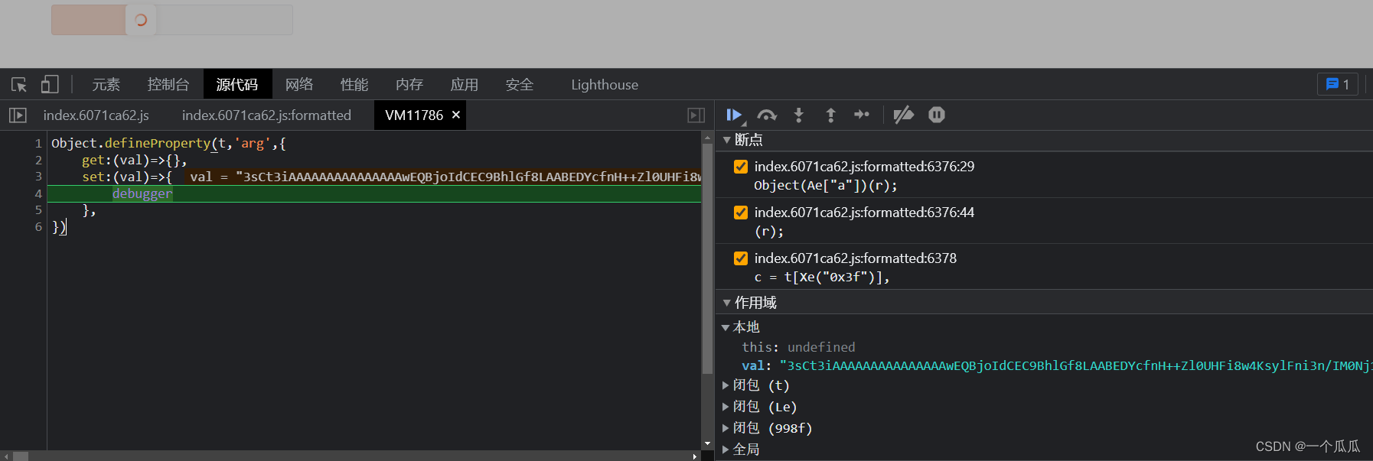Jump to breakpoint code (r);

769,232
